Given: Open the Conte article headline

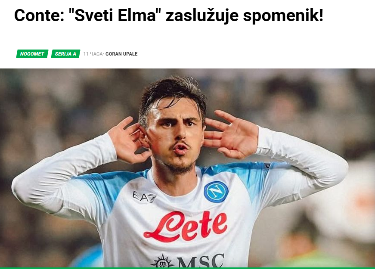Looking at the screenshot, I should click(169, 16).
